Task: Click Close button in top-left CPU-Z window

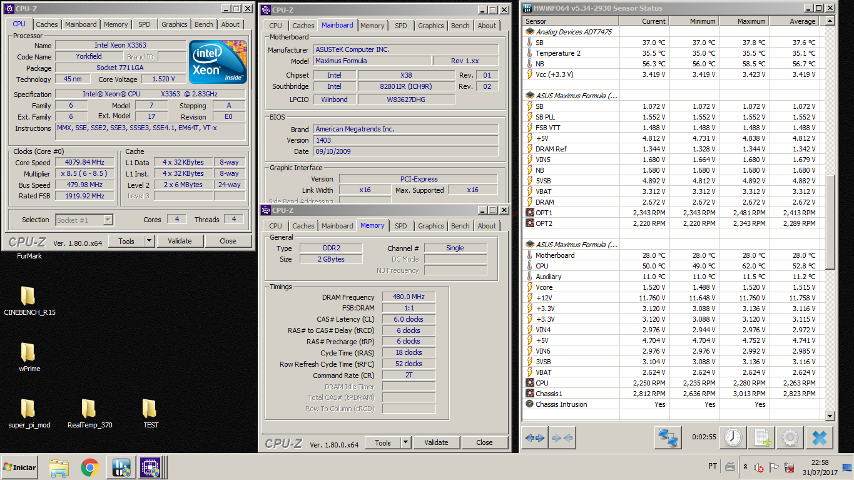Action: [228, 241]
